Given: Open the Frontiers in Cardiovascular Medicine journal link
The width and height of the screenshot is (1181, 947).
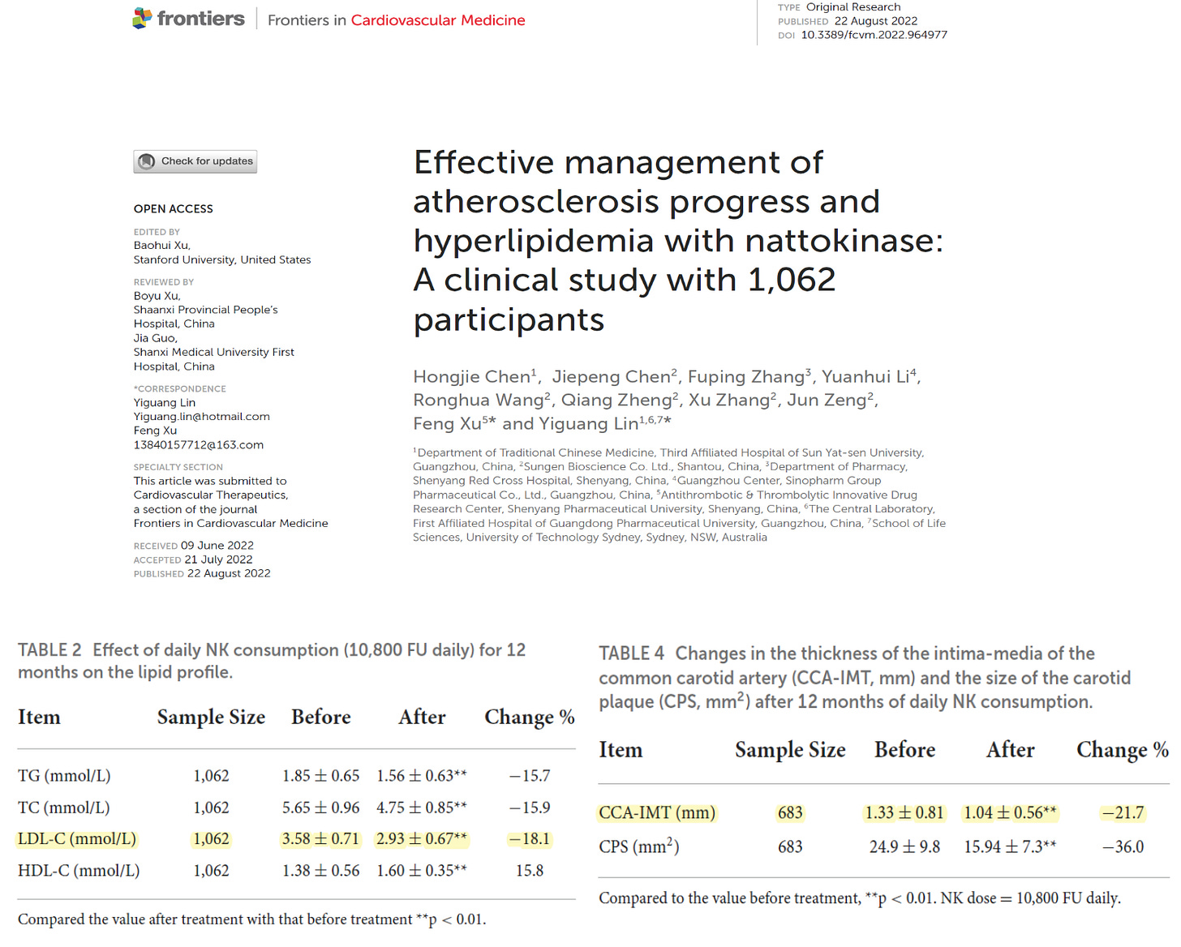Looking at the screenshot, I should [396, 20].
